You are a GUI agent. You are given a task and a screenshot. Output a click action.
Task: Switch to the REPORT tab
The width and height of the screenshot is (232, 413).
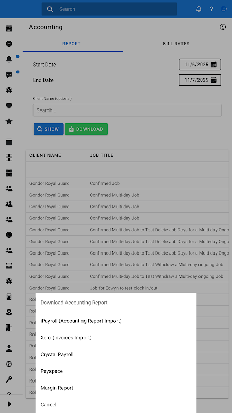(x=72, y=44)
